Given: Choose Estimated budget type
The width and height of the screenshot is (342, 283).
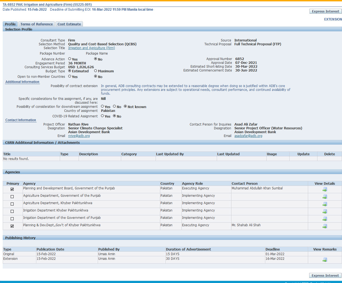Looking at the screenshot, I should coord(70,71).
